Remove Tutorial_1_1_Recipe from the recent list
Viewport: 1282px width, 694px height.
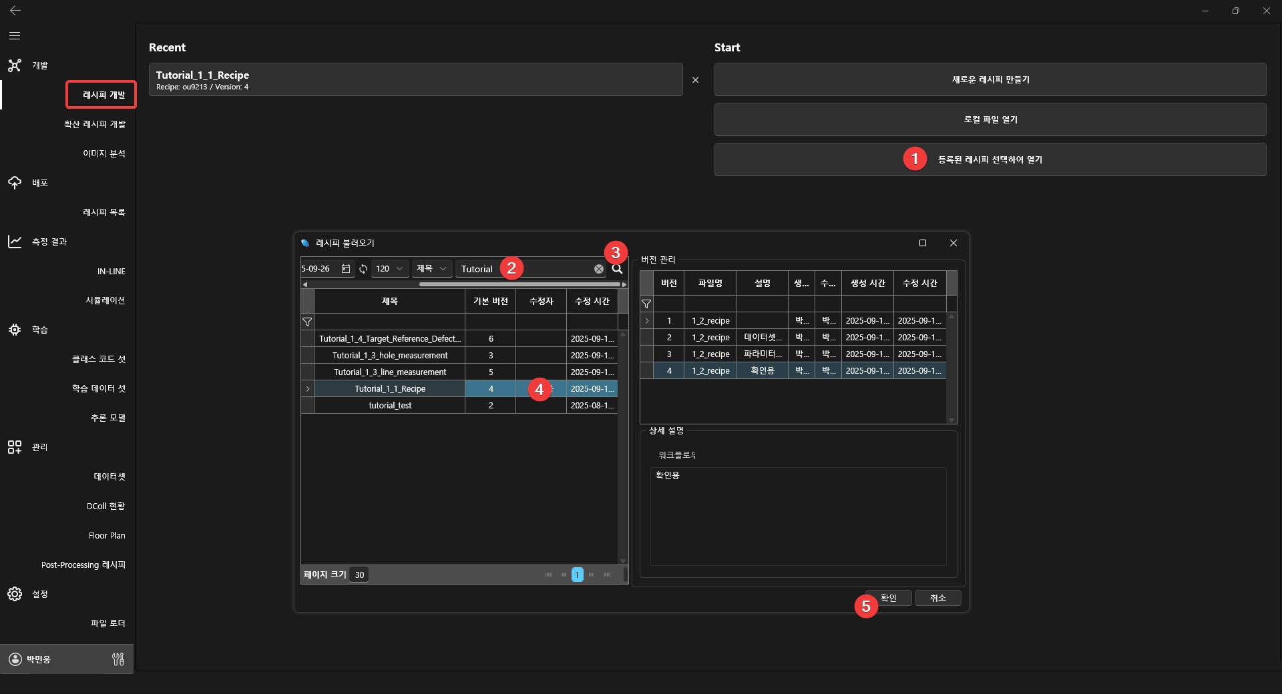pos(695,80)
